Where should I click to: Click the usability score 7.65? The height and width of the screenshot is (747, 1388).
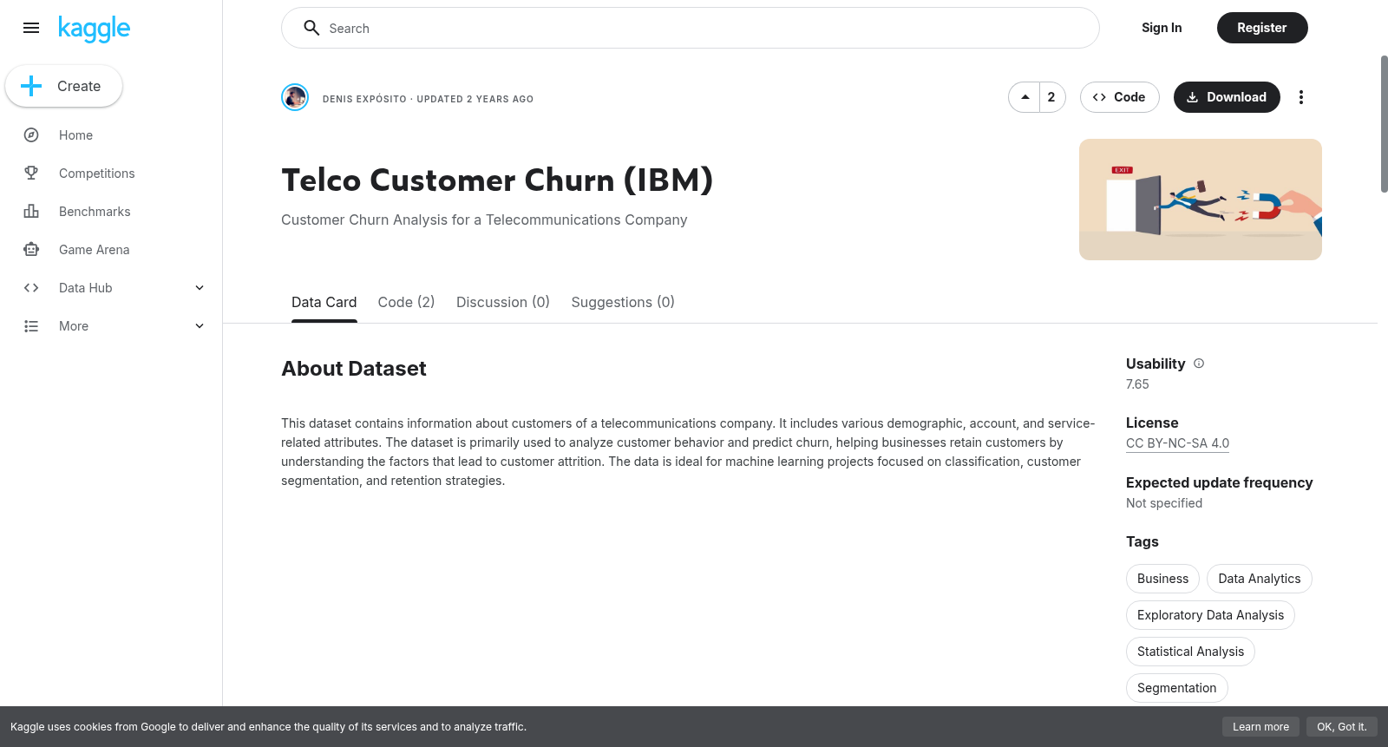coord(1137,384)
